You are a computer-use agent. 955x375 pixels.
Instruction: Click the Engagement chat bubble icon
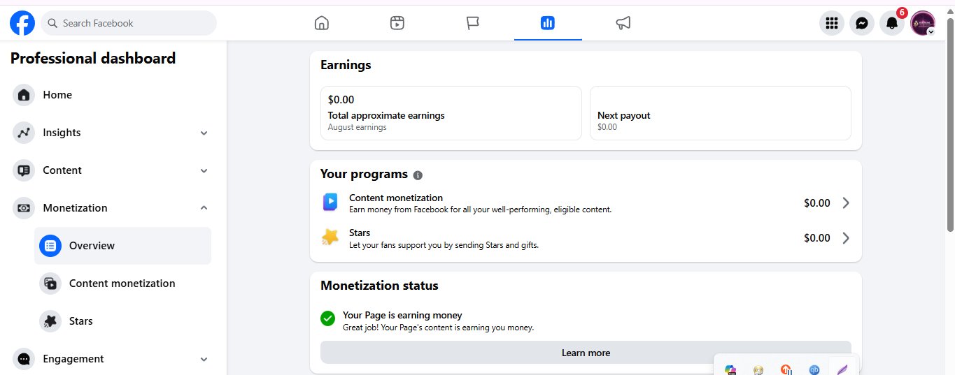tap(24, 359)
